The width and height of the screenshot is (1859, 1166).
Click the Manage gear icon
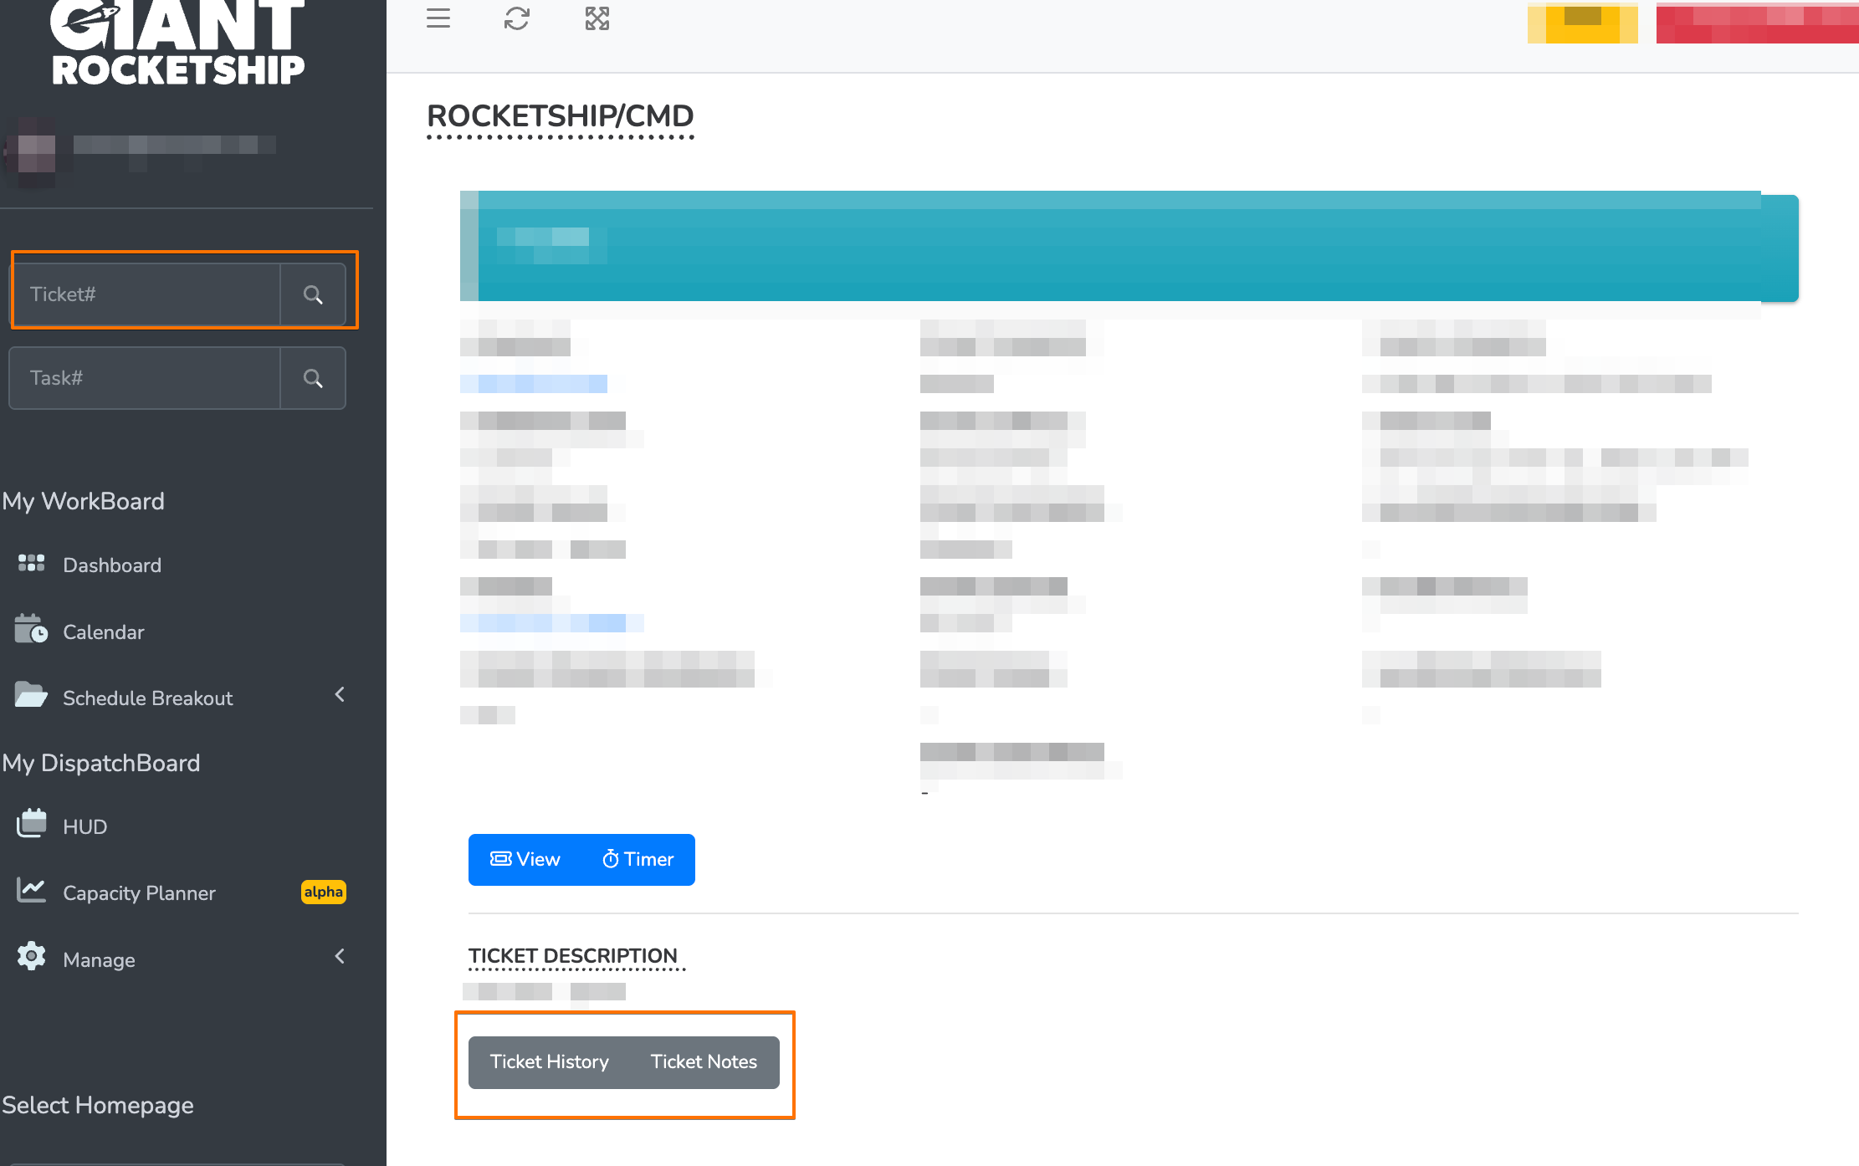[x=31, y=956]
